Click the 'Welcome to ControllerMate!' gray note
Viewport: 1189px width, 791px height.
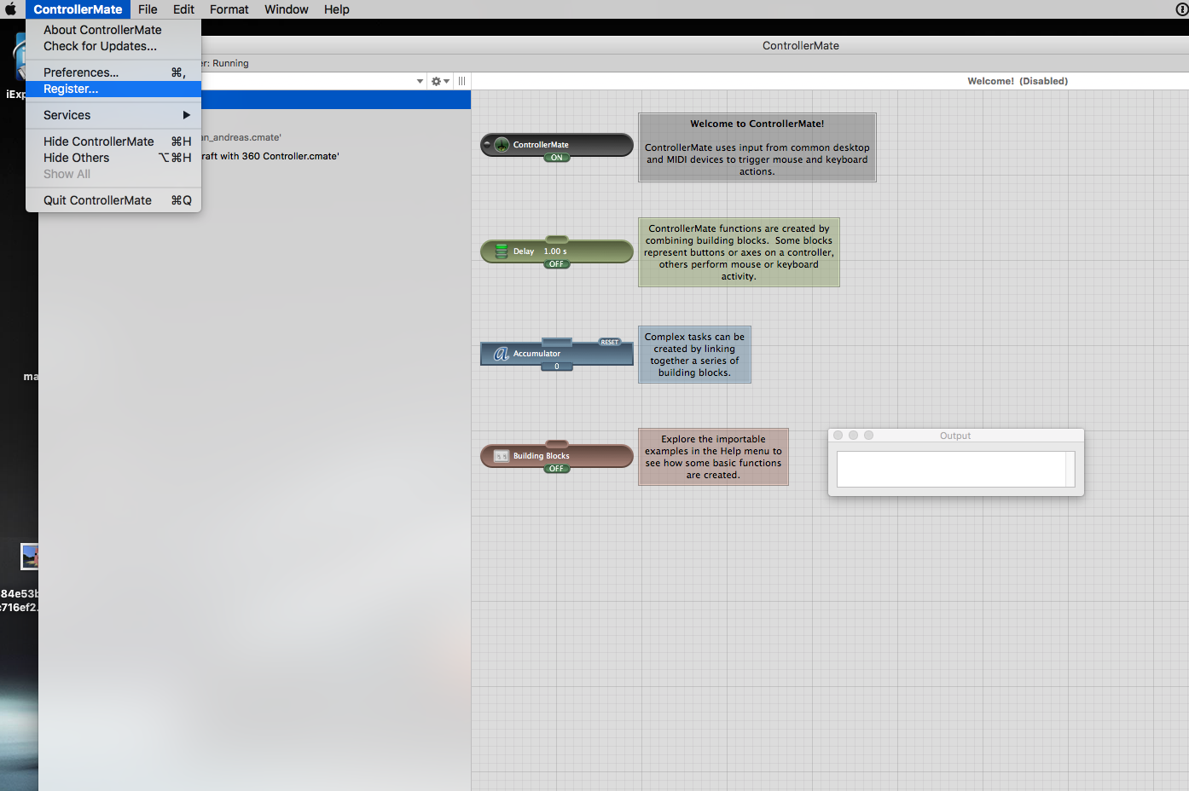coord(757,147)
